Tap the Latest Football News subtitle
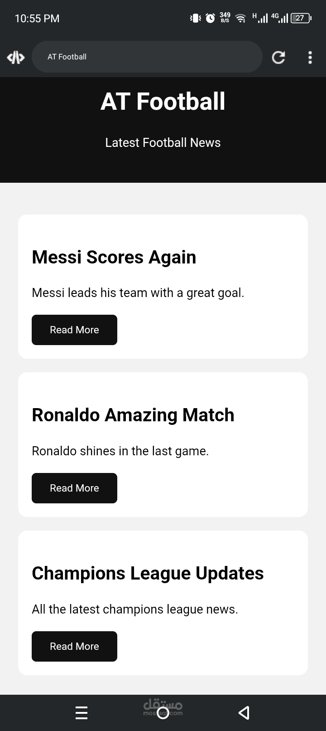The width and height of the screenshot is (326, 731). coord(163,142)
